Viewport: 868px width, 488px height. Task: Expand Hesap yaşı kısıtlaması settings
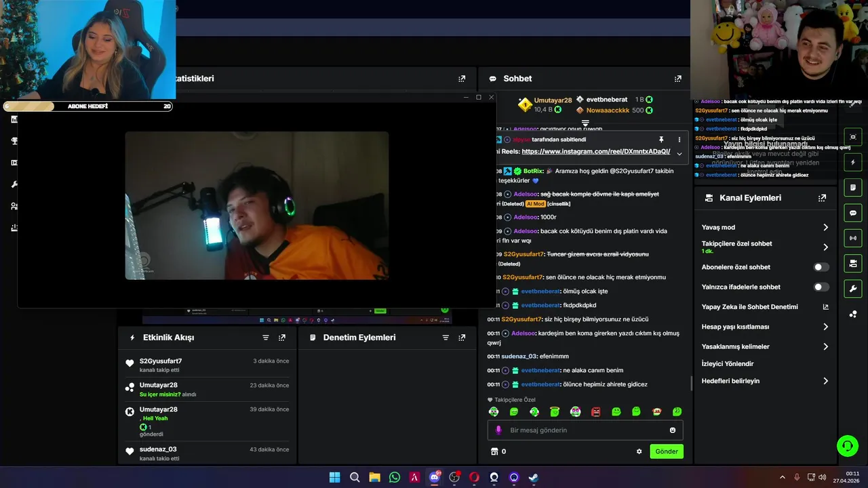pyautogui.click(x=825, y=327)
